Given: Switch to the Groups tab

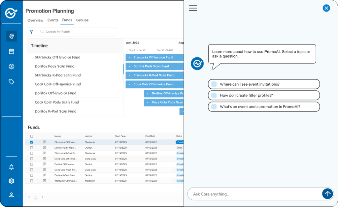Looking at the screenshot, I should (x=82, y=20).
